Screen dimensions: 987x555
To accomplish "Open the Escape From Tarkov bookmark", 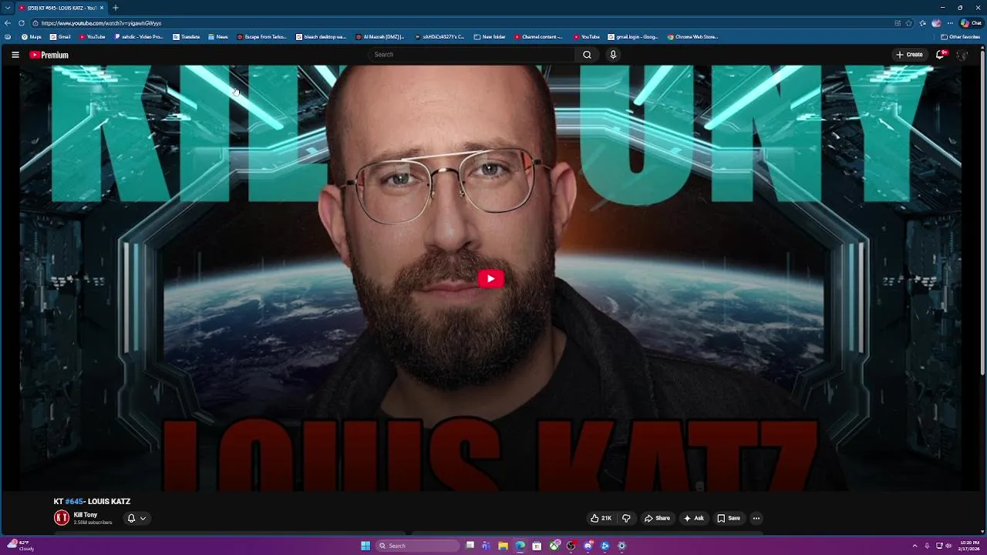I will [263, 37].
